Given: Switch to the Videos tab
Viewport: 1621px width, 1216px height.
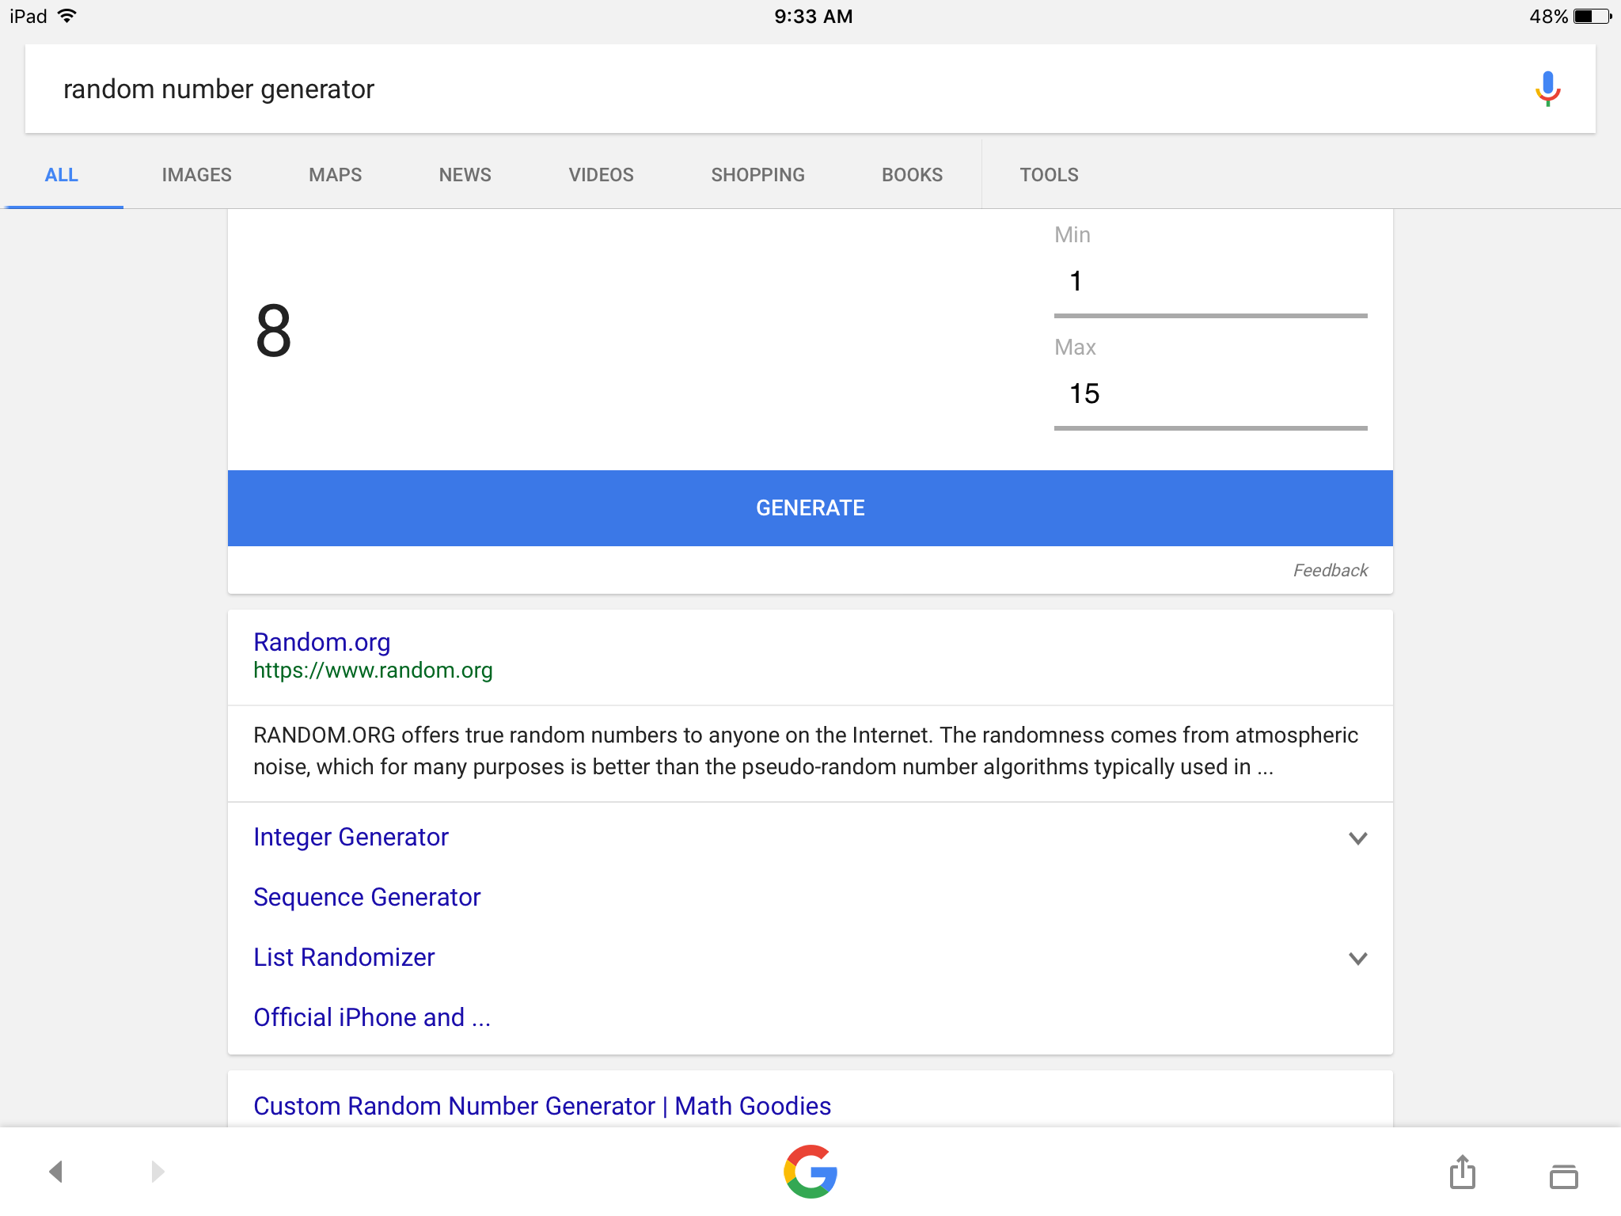Looking at the screenshot, I should point(601,175).
